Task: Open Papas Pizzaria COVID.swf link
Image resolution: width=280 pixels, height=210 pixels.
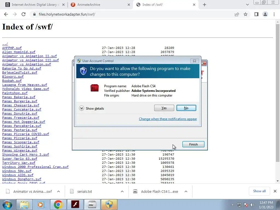Action: [25, 134]
